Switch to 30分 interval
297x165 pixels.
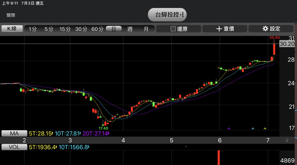(81, 29)
